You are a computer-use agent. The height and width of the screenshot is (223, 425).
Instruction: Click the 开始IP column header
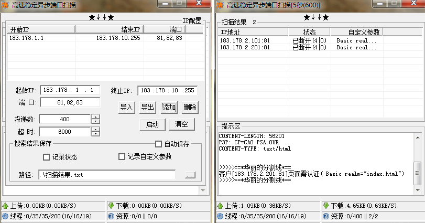(41, 29)
